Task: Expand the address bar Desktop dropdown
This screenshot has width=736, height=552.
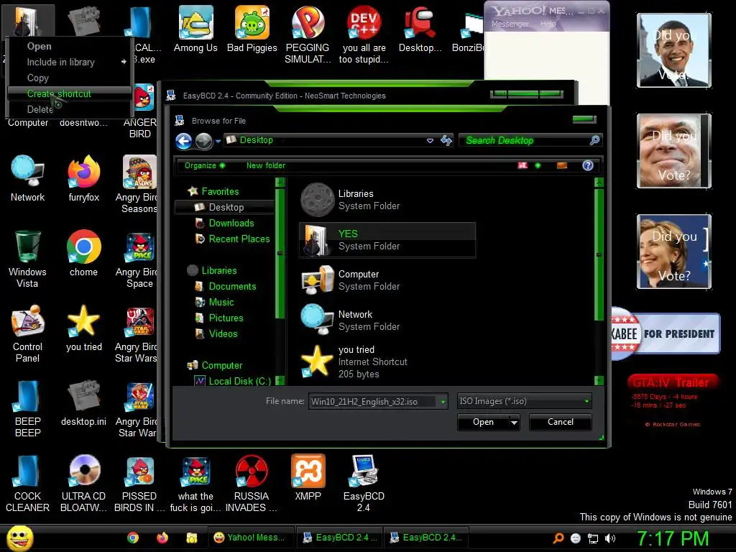Action: 430,140
